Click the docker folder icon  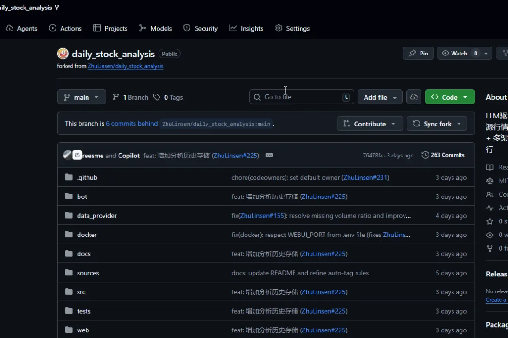[x=69, y=235]
